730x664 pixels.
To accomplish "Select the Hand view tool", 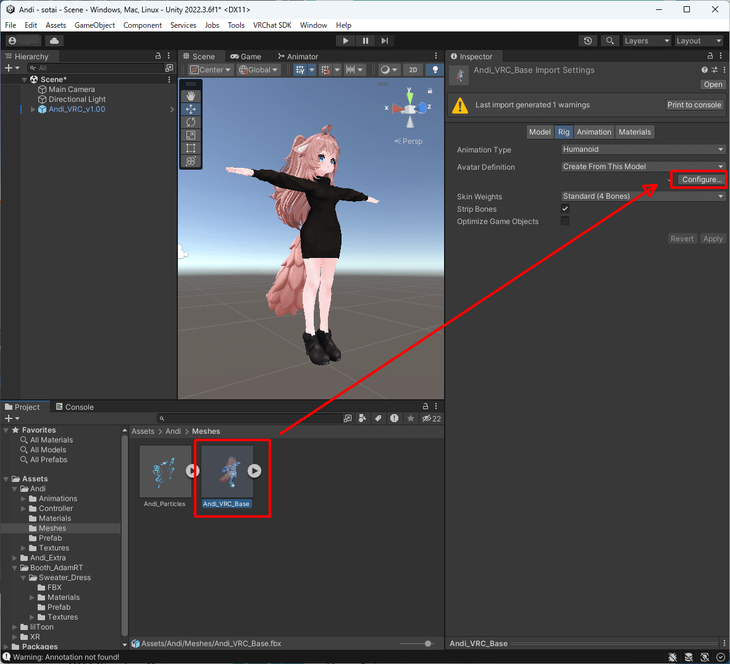I will click(190, 96).
